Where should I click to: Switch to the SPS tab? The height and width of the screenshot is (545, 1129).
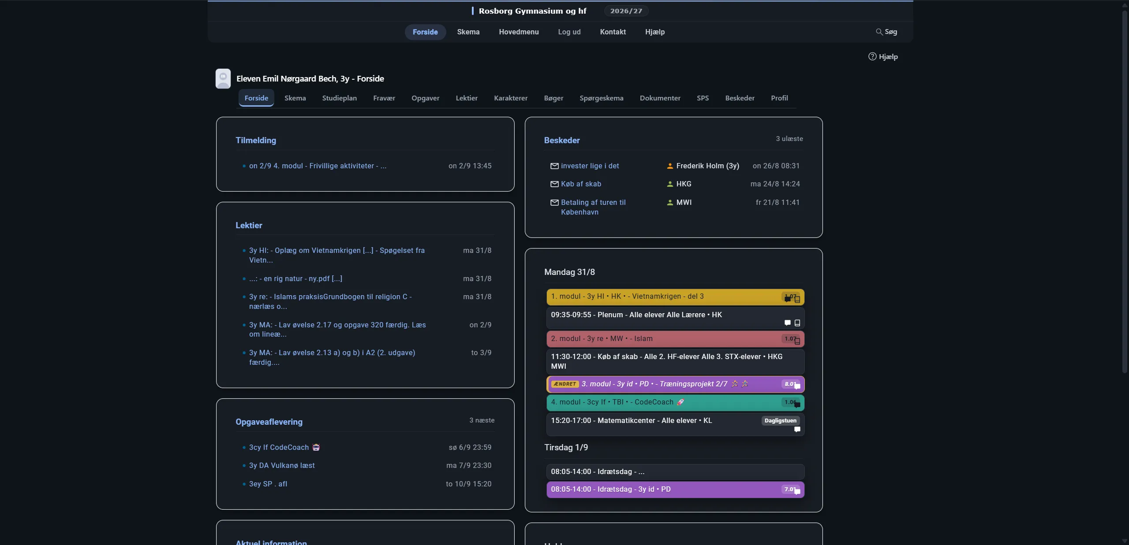point(703,98)
